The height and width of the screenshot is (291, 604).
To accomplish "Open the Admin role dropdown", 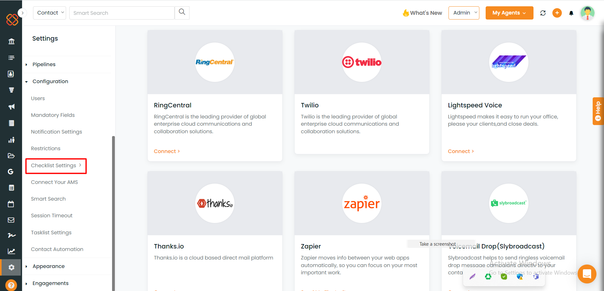I will 464,13.
